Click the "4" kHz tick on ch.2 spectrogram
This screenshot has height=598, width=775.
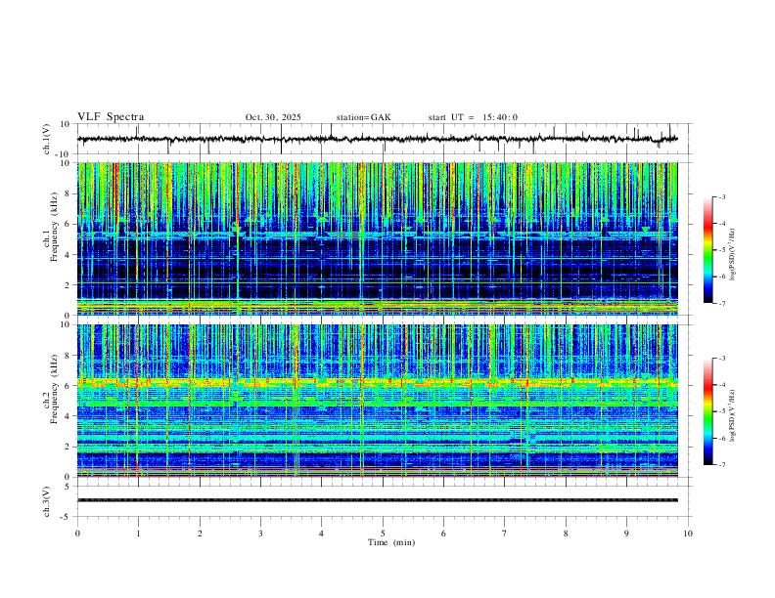coord(68,416)
